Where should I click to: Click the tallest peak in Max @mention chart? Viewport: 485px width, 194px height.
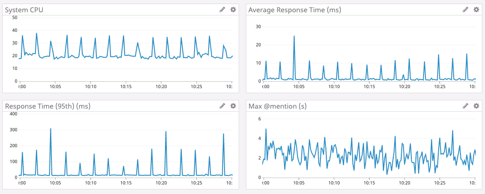pyautogui.click(x=266, y=129)
